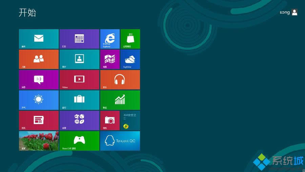305x172 pixels.
Task: Open the Finance chart tile
Action: pyautogui.click(x=120, y=100)
